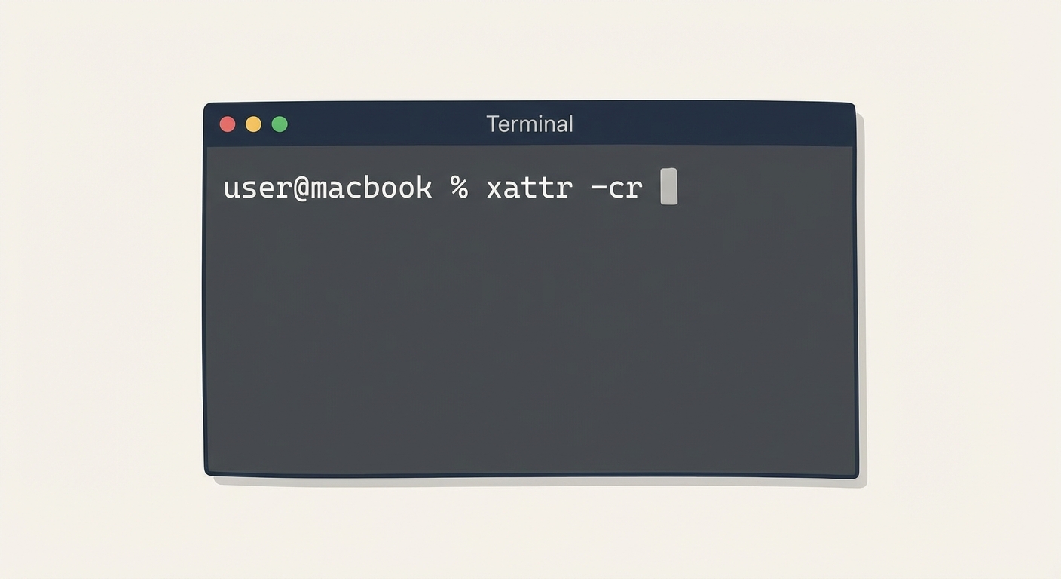Select the "macbook" hostname in the prompt
This screenshot has width=1061, height=579.
[372, 187]
